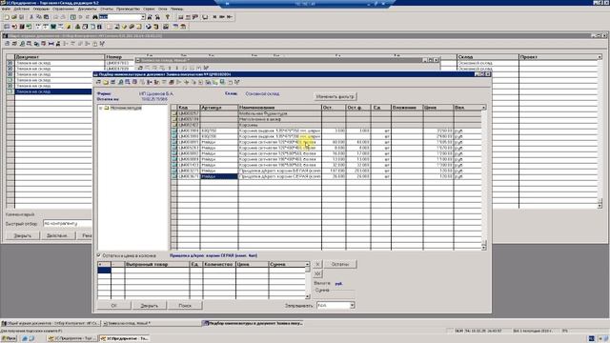This screenshot has height=343, width=610.
Task: Open the search combo dropdown in main toolbar
Action: [x=143, y=17]
